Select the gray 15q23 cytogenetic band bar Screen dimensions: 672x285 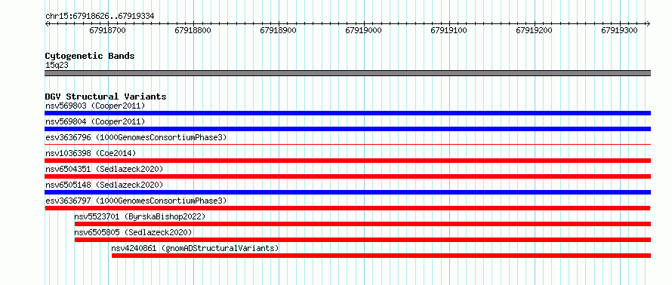[347, 73]
